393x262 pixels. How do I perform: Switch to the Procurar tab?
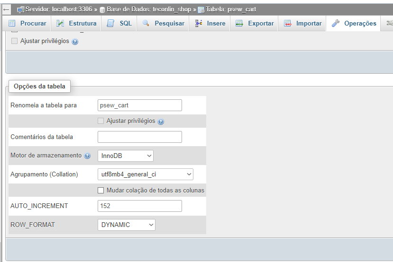27,23
